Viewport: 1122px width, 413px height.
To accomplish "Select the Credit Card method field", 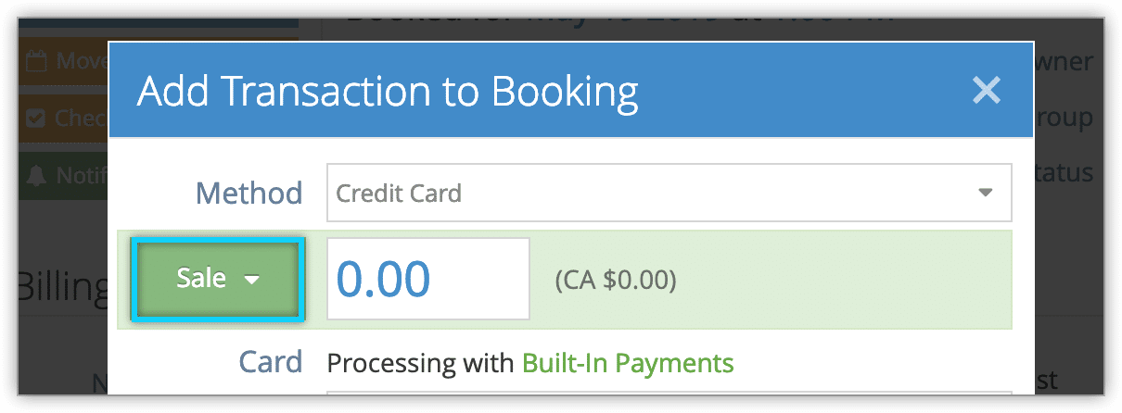I will pyautogui.click(x=669, y=194).
